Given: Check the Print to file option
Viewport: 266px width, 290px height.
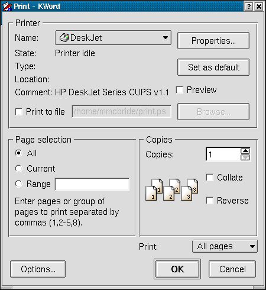Looking at the screenshot, I should [x=19, y=112].
